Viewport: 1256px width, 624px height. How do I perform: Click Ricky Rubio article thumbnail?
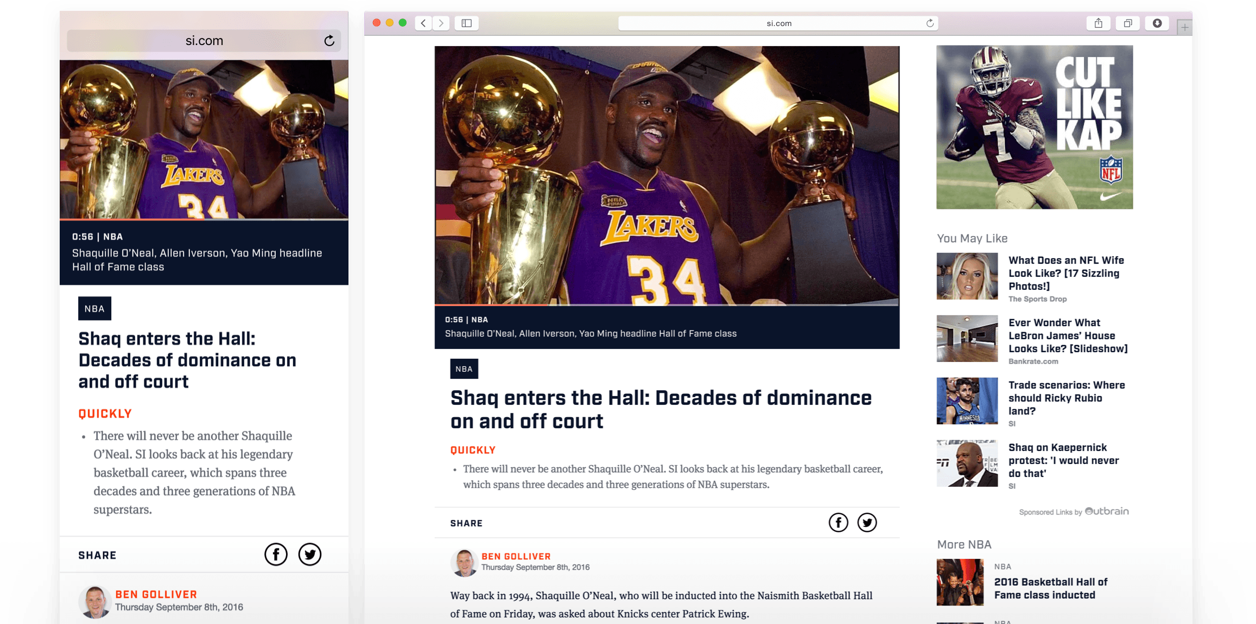click(x=967, y=400)
